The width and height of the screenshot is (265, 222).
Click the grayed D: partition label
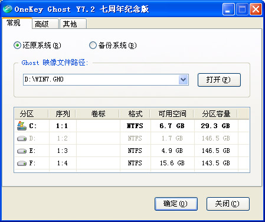coord(32,139)
